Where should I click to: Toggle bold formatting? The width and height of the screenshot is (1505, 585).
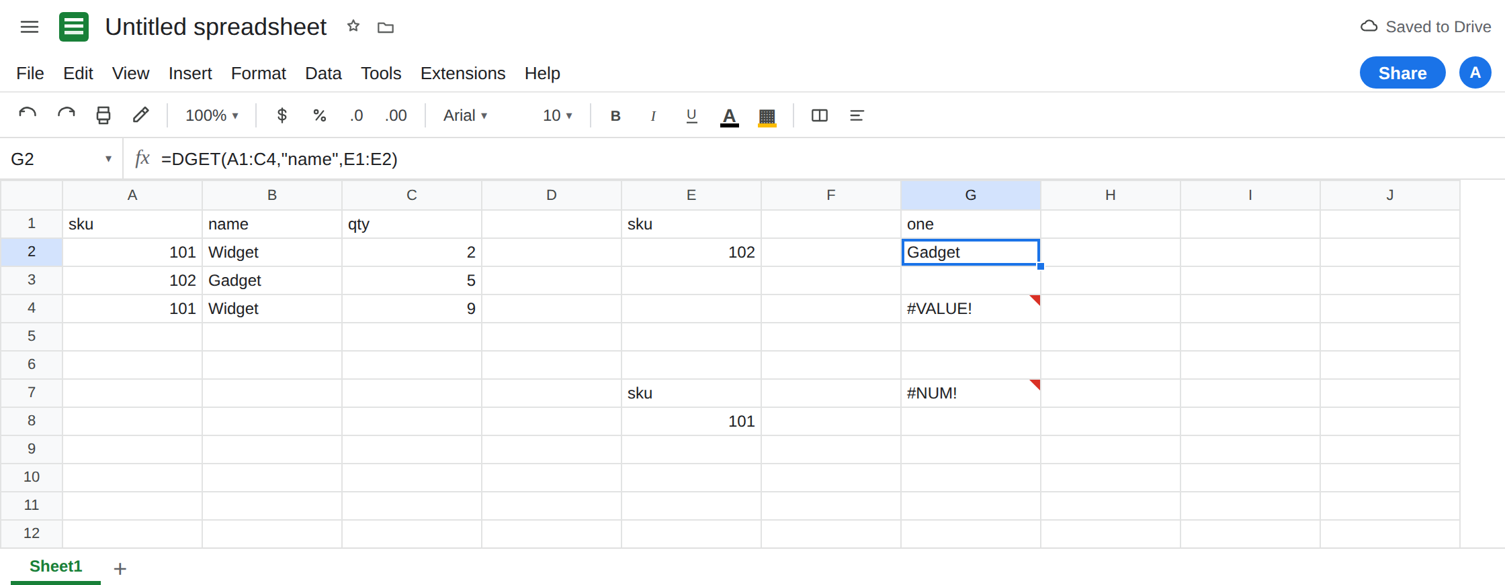pos(615,115)
